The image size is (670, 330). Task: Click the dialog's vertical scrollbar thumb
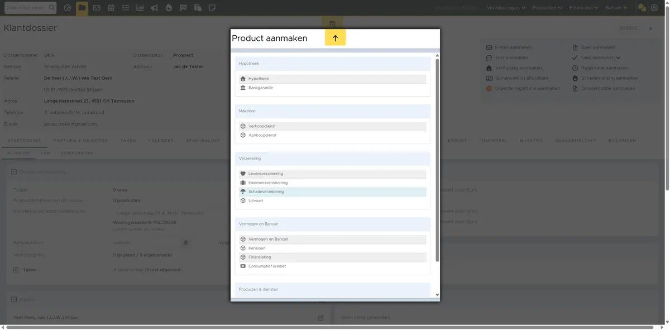pos(437,161)
